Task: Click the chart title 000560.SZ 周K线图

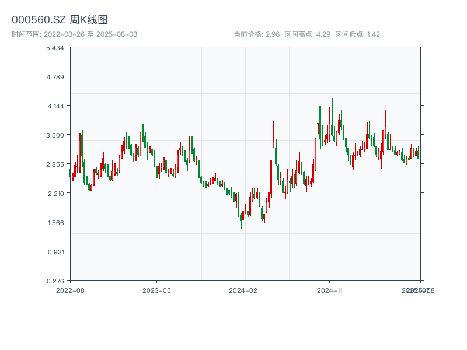Action: point(60,20)
